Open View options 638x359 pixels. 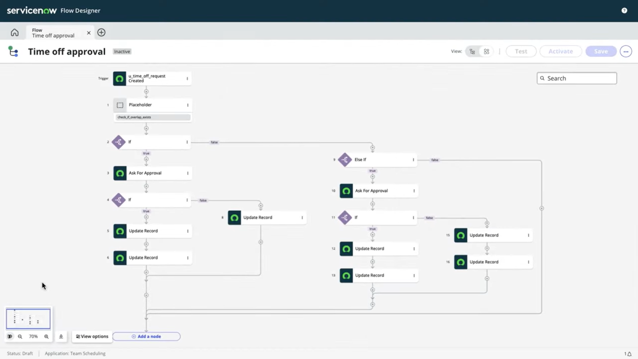(92, 337)
